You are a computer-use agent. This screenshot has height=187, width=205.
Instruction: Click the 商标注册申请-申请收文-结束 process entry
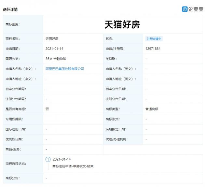pyautogui.click(x=73, y=166)
